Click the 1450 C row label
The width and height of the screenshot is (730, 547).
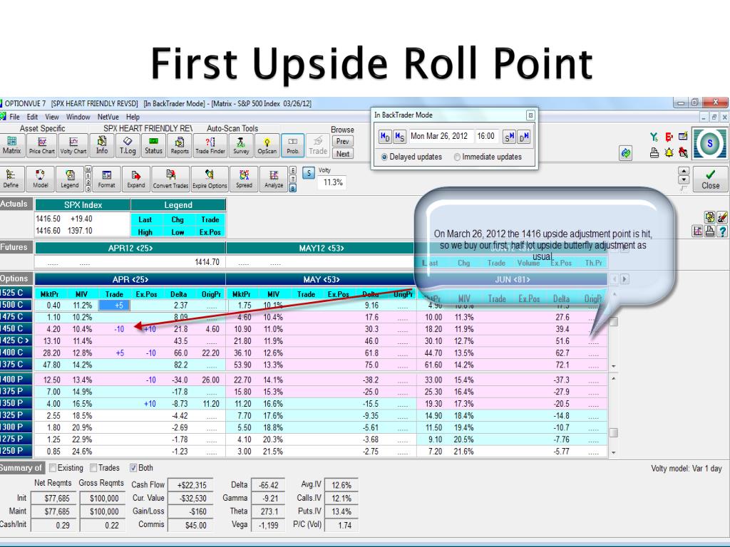click(16, 328)
